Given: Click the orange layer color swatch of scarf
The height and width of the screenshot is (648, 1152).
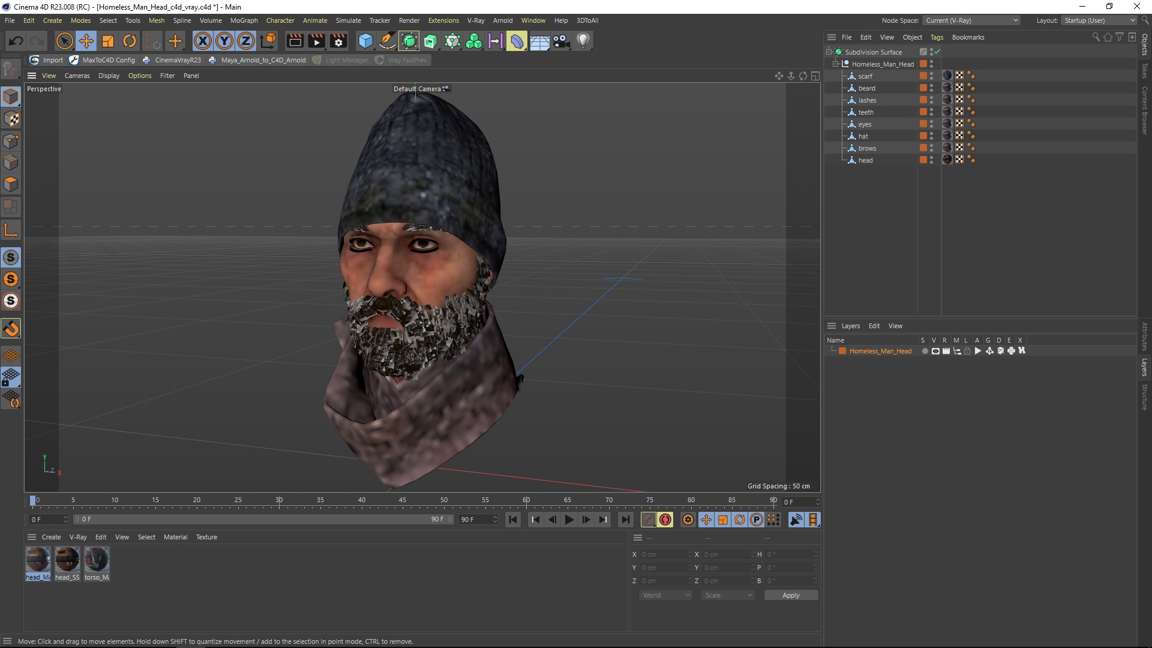Looking at the screenshot, I should click(923, 76).
